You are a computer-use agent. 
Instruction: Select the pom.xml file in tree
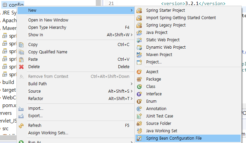[x=9, y=105]
